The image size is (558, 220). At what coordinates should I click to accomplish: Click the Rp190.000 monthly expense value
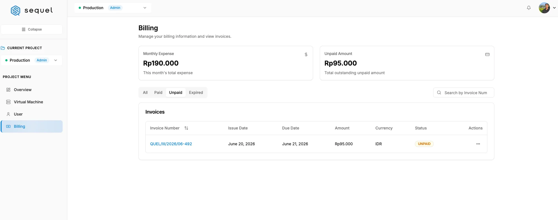click(161, 63)
